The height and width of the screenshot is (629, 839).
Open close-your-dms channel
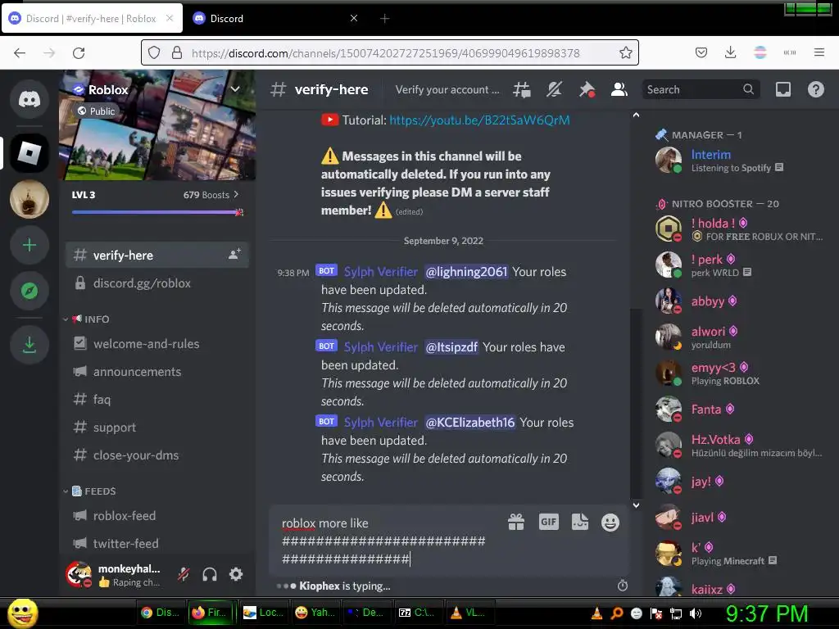[156, 455]
